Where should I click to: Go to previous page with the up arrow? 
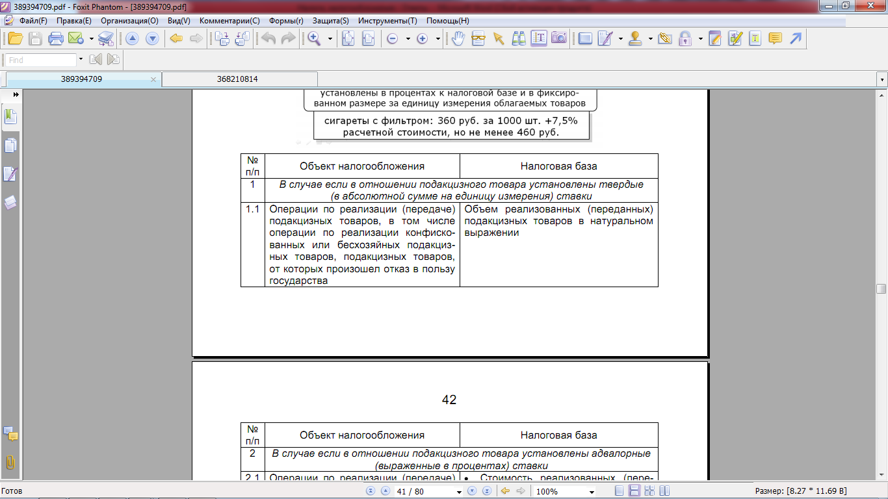(x=132, y=38)
